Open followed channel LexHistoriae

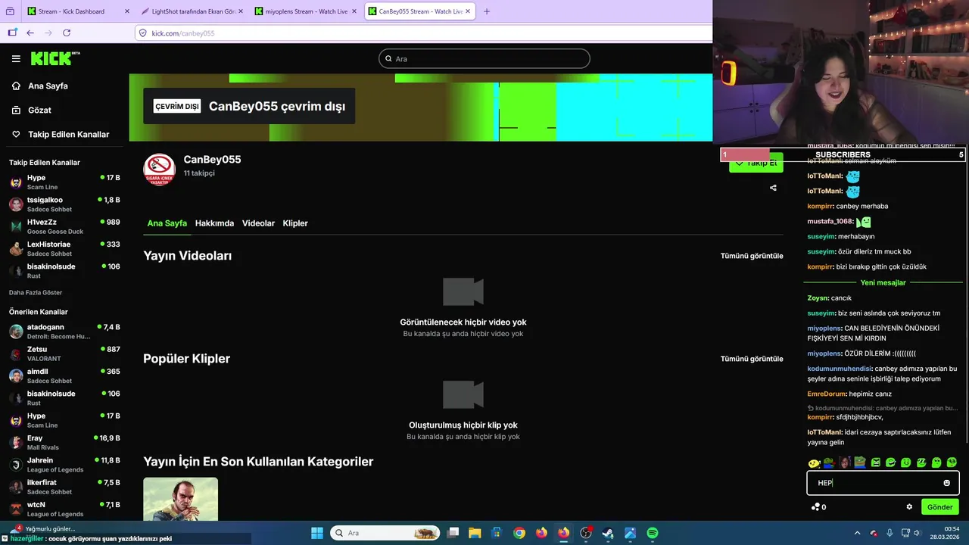click(x=64, y=248)
